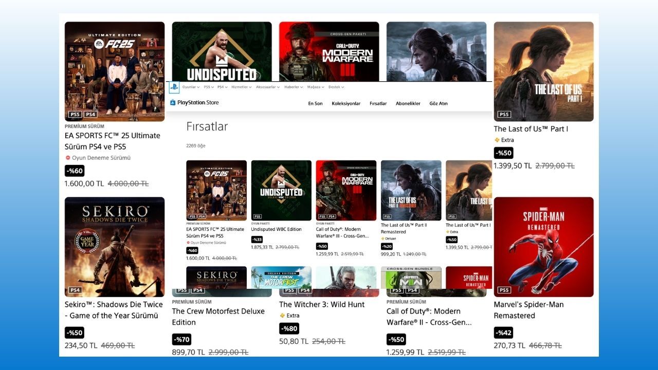Click the En Son link
This screenshot has width=658, height=370.
pos(315,103)
